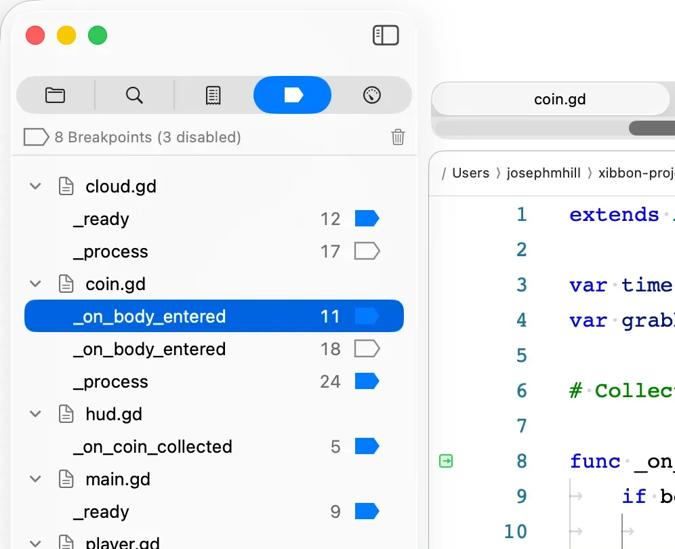This screenshot has width=675, height=549.
Task: Click the 'func' keyword on line 8
Action: (x=595, y=461)
